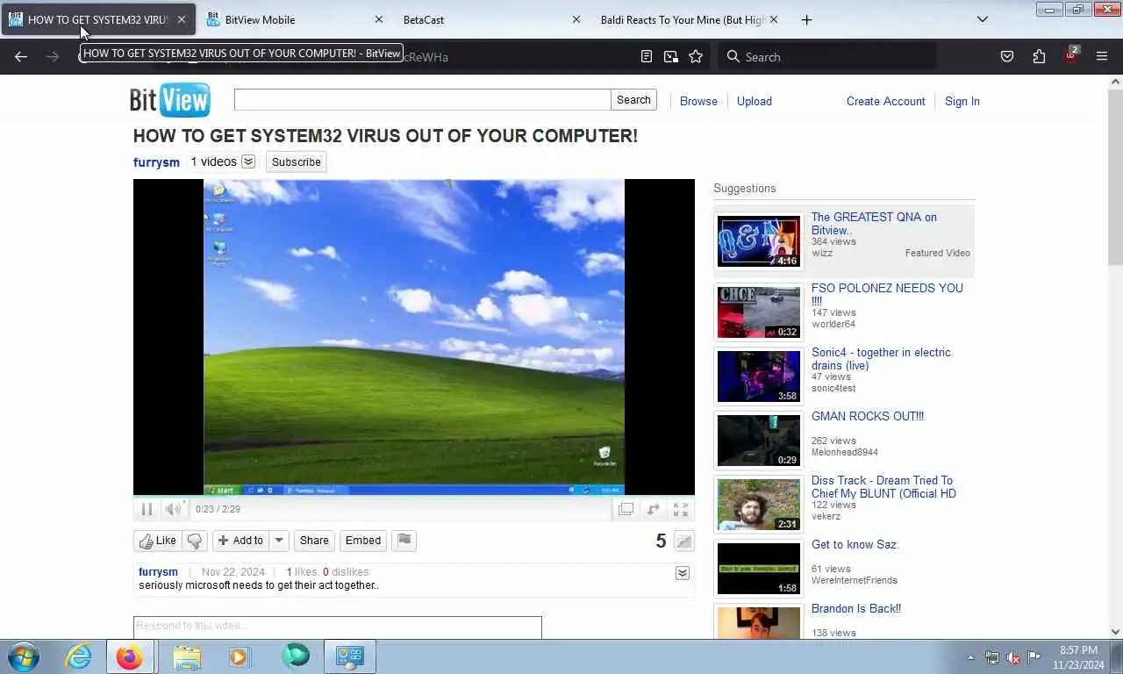Click the Share button
1123x674 pixels.
[314, 541]
